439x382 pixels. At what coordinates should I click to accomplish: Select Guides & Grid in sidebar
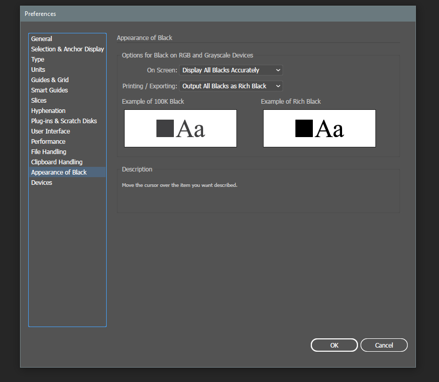(x=50, y=80)
